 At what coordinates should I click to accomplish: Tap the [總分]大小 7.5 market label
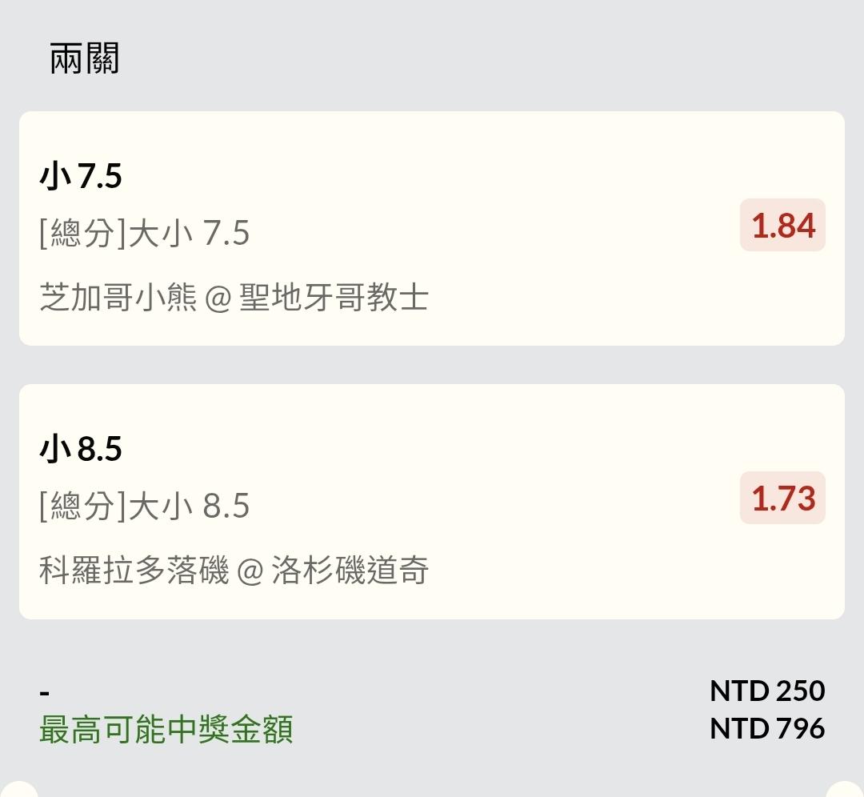coord(144,234)
